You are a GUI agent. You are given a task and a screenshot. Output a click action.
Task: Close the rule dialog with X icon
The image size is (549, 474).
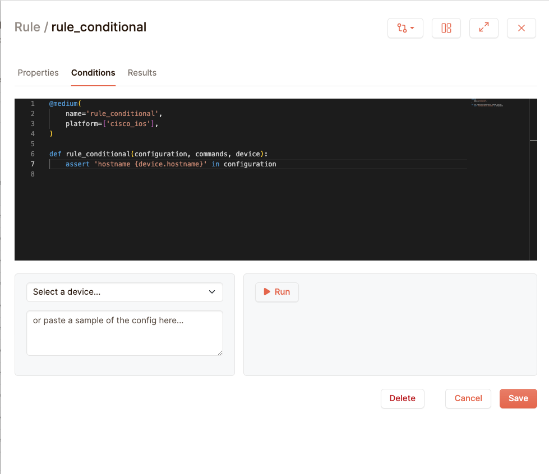521,28
